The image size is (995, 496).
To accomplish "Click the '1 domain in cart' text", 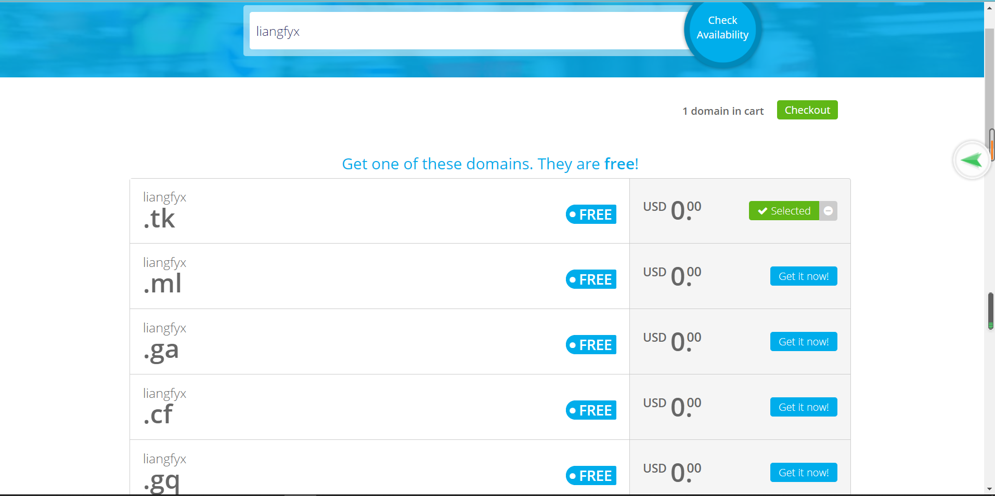I will coord(723,111).
